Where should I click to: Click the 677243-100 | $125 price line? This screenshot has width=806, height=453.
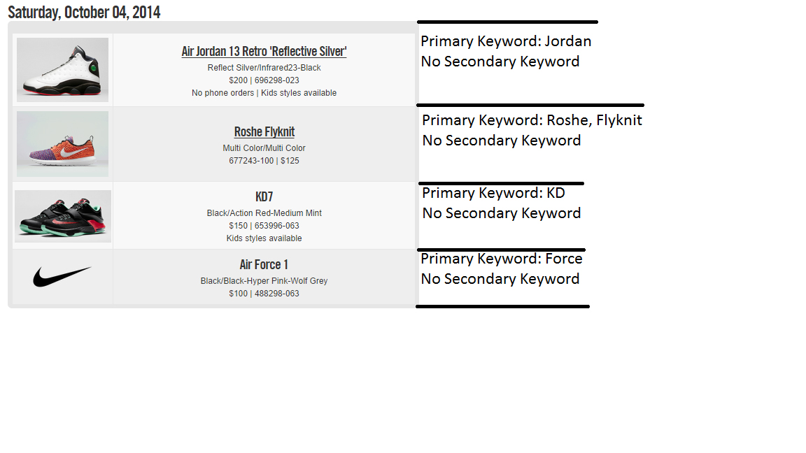click(x=264, y=161)
